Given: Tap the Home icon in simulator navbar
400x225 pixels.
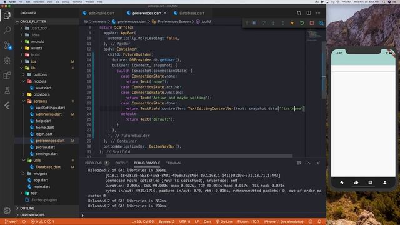Looking at the screenshot, I should pos(342,182).
